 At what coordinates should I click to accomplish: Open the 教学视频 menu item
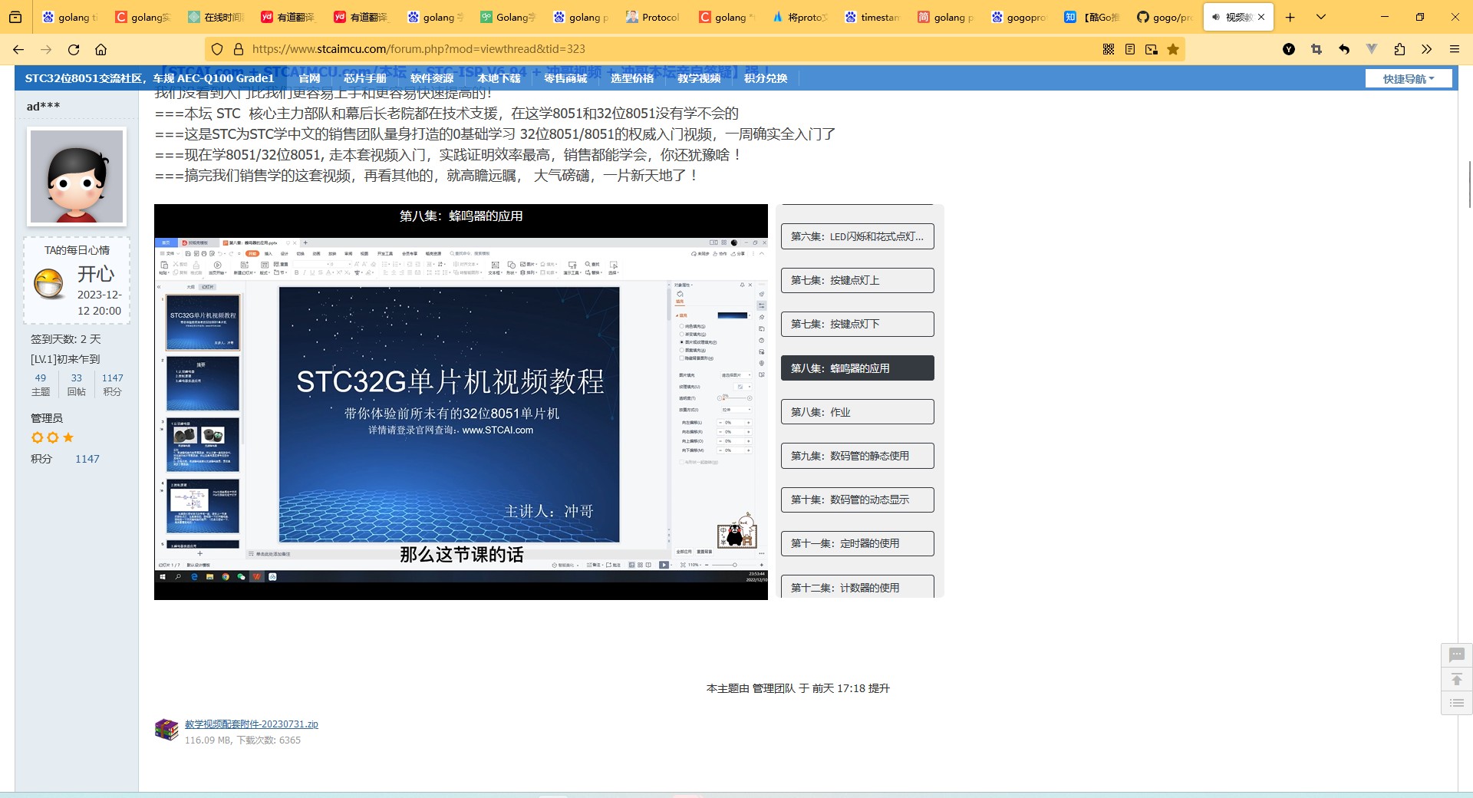coord(699,78)
